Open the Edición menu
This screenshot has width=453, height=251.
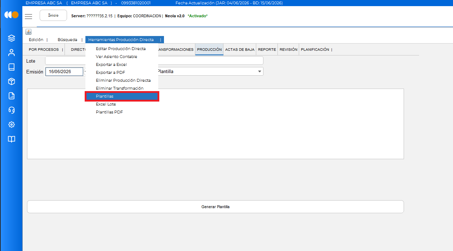coord(36,40)
